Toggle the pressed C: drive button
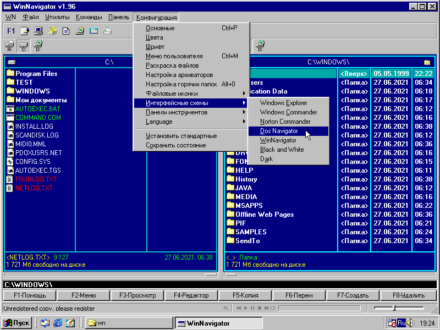The image size is (440, 330). click(x=24, y=46)
